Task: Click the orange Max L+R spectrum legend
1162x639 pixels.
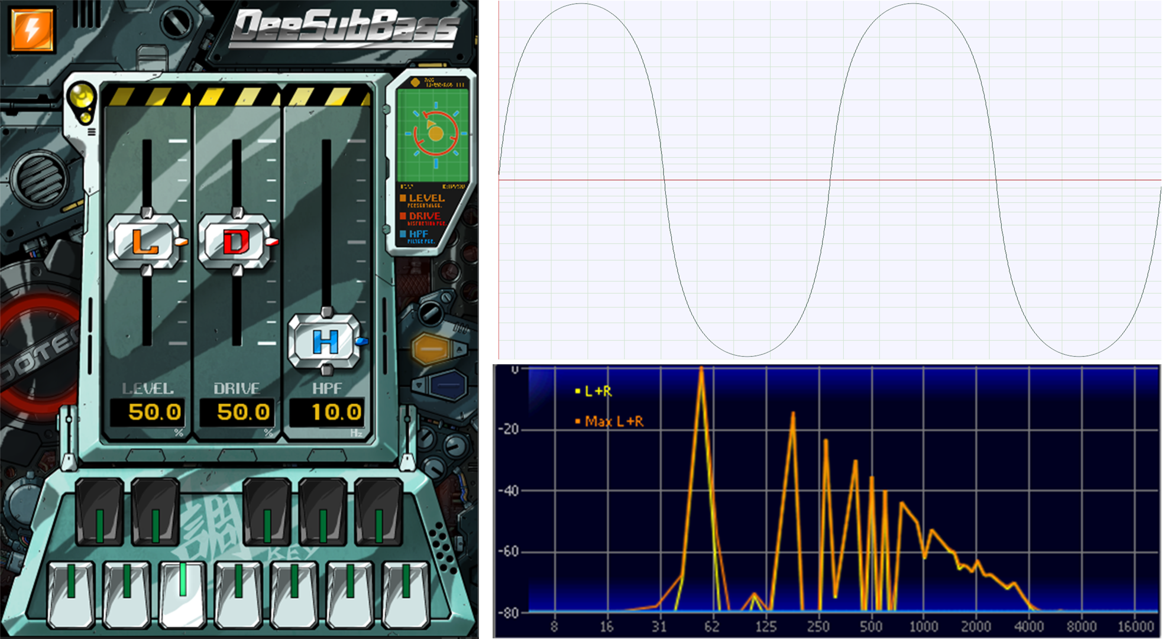Action: pos(609,421)
